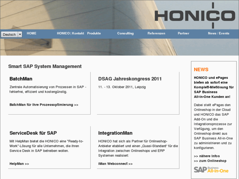Click the HONICO logo in header
The image size is (239, 179).
pos(195,15)
